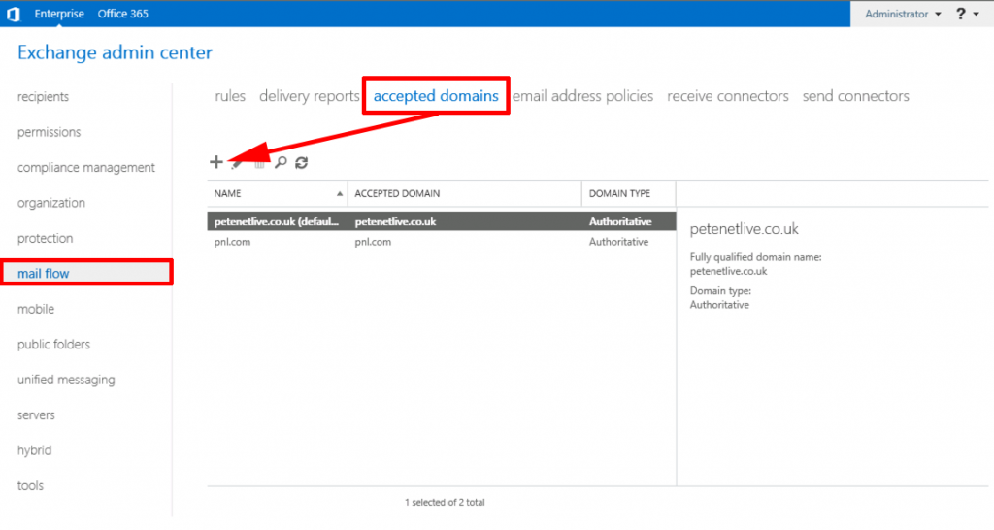Click the delete trash icon in toolbar
This screenshot has width=994, height=530.
259,163
